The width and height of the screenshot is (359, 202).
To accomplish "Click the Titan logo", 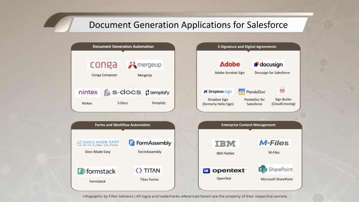I will (148, 171).
